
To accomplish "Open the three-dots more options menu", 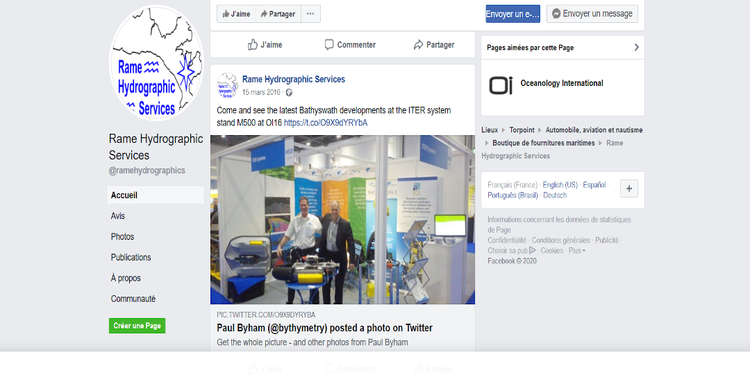I will tap(310, 14).
